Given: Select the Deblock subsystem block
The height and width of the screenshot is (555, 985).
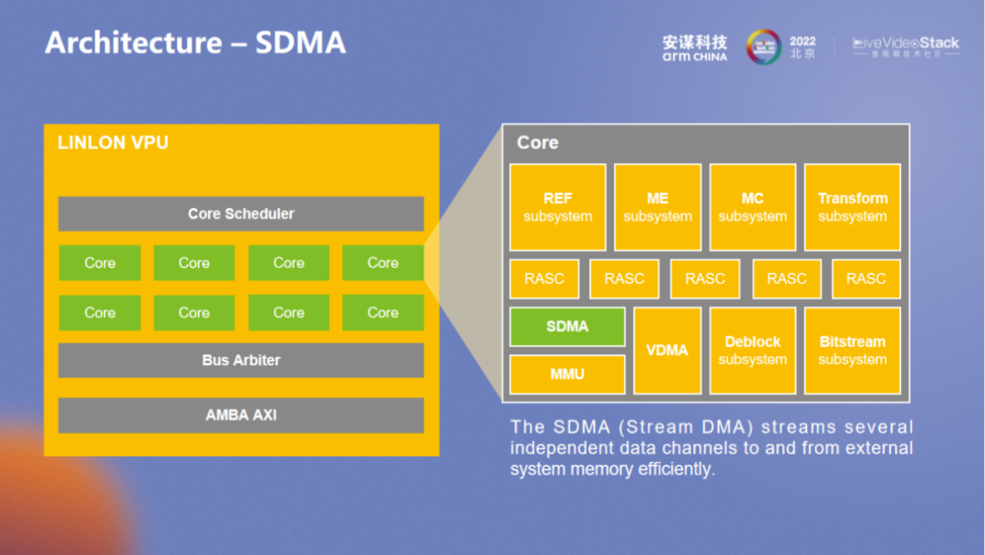Looking at the screenshot, I should (752, 351).
